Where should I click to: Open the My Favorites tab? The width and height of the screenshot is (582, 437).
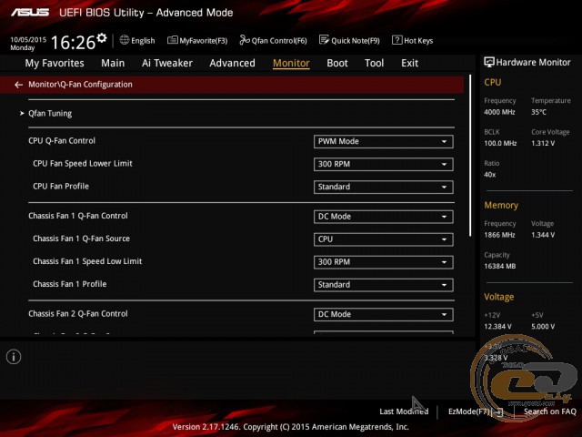55,63
